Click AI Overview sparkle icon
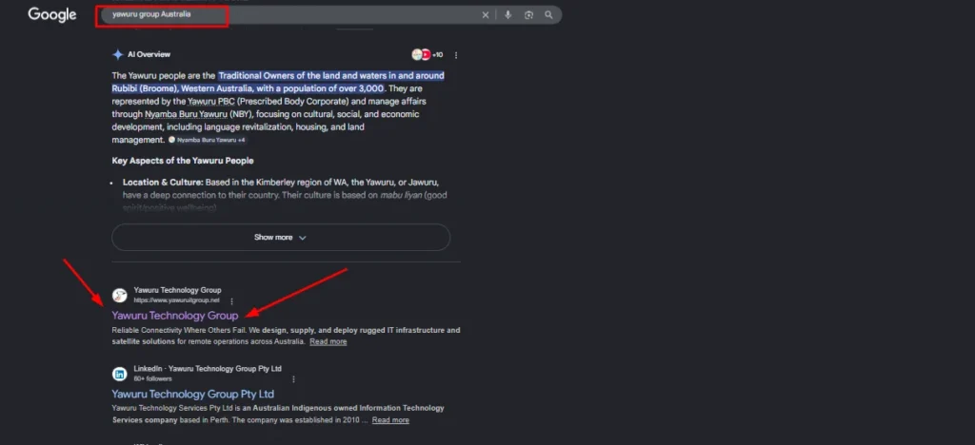 pyautogui.click(x=117, y=55)
